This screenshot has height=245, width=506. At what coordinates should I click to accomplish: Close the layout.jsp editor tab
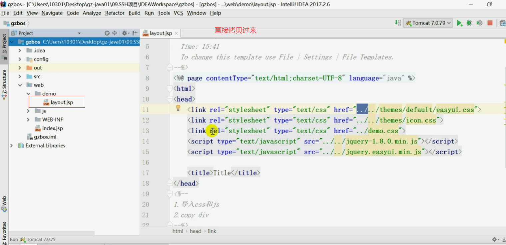(x=176, y=33)
